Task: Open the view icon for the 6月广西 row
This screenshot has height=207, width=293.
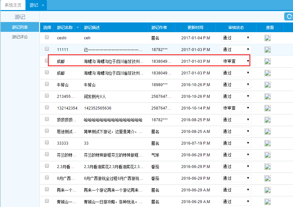Action: coord(268,178)
